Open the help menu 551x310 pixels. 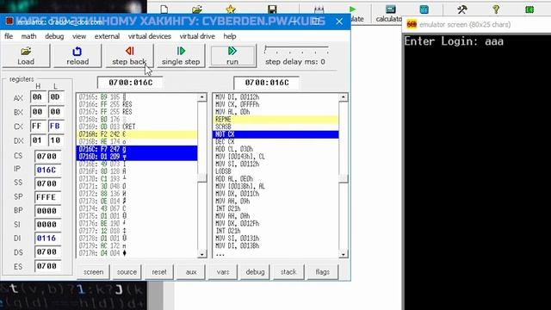[230, 36]
